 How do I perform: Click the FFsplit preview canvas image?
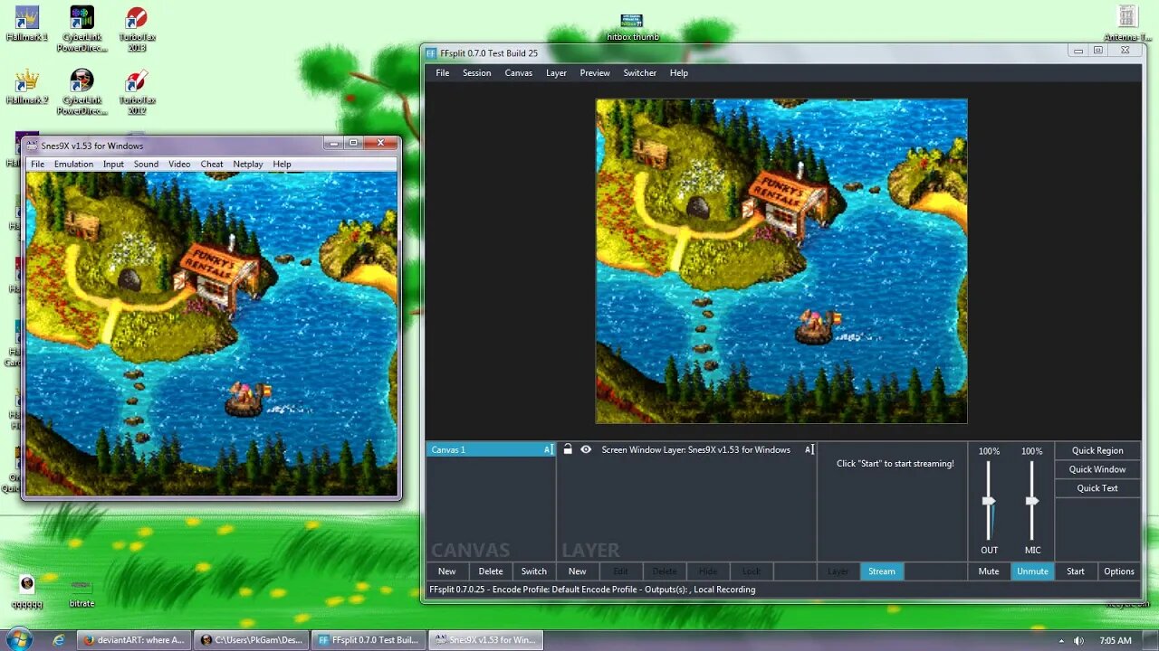tap(781, 261)
